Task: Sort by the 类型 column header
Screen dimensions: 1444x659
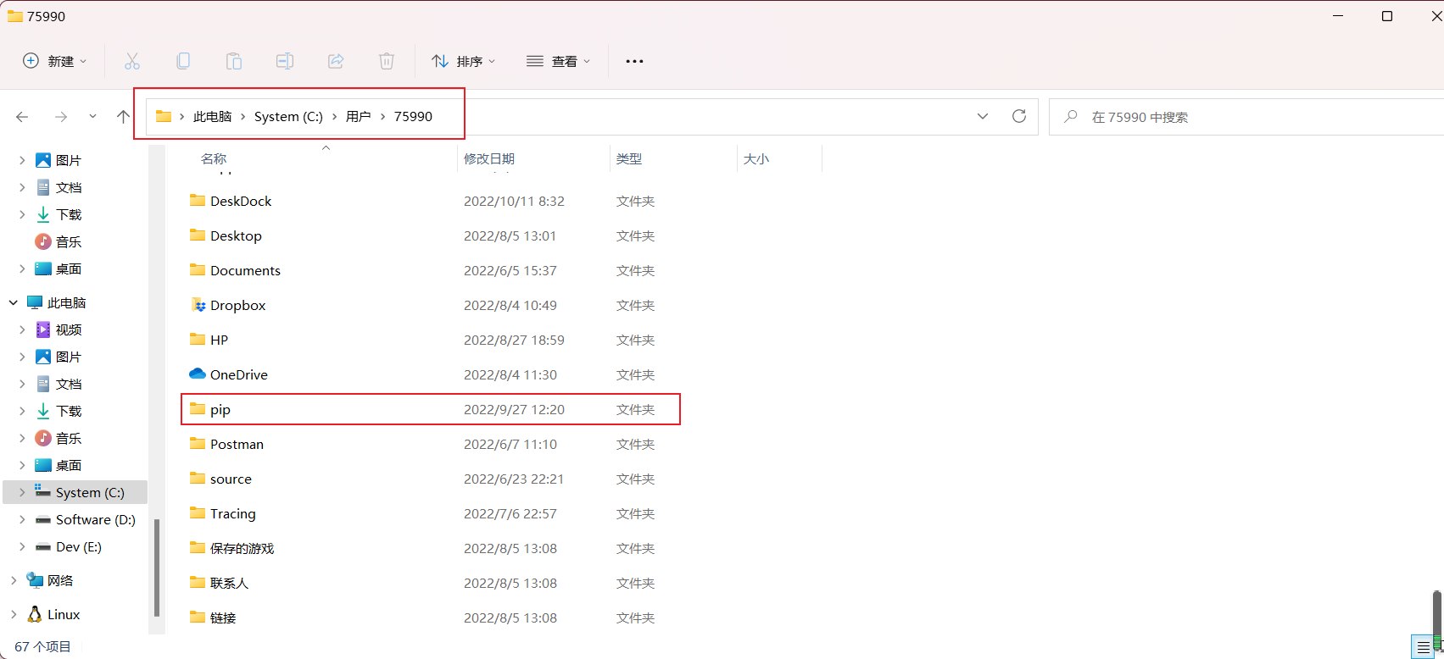Action: click(629, 158)
